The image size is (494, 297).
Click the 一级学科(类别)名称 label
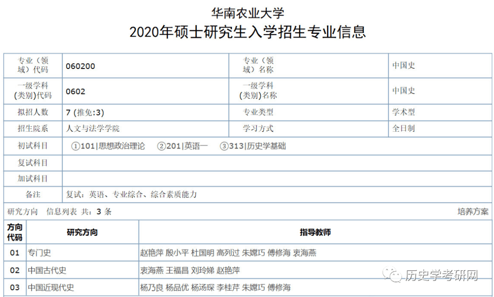pos(258,90)
